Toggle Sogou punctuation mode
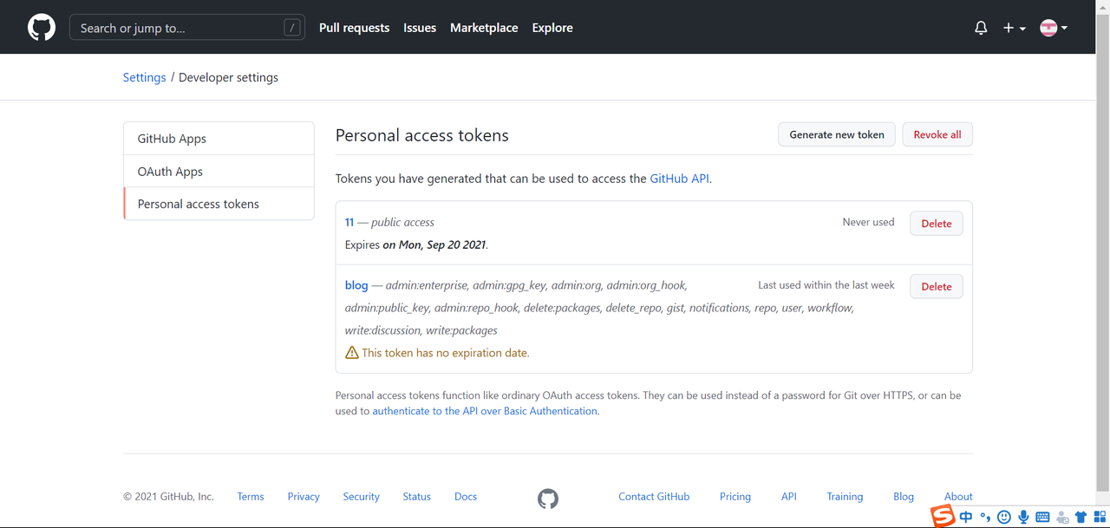Image resolution: width=1110 pixels, height=528 pixels. pos(985,518)
